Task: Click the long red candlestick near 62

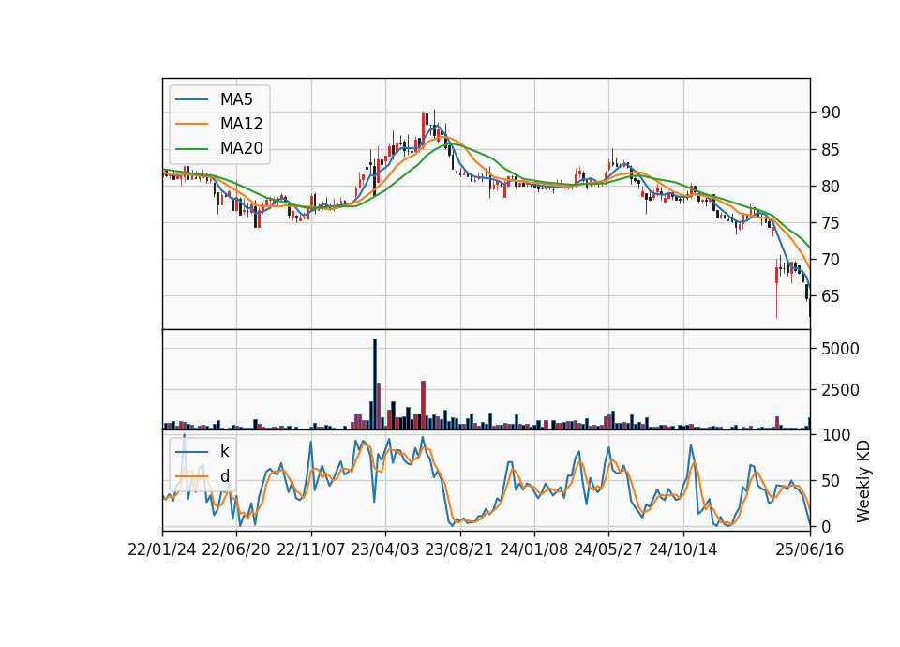Action: coord(776,288)
